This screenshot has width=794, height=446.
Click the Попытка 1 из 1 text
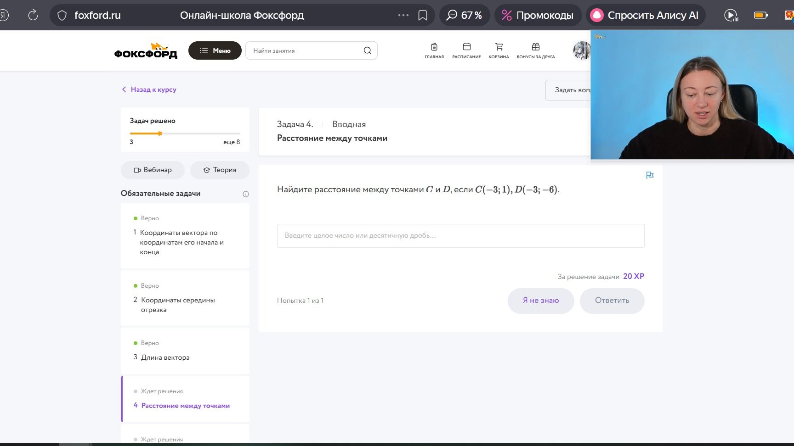[300, 301]
